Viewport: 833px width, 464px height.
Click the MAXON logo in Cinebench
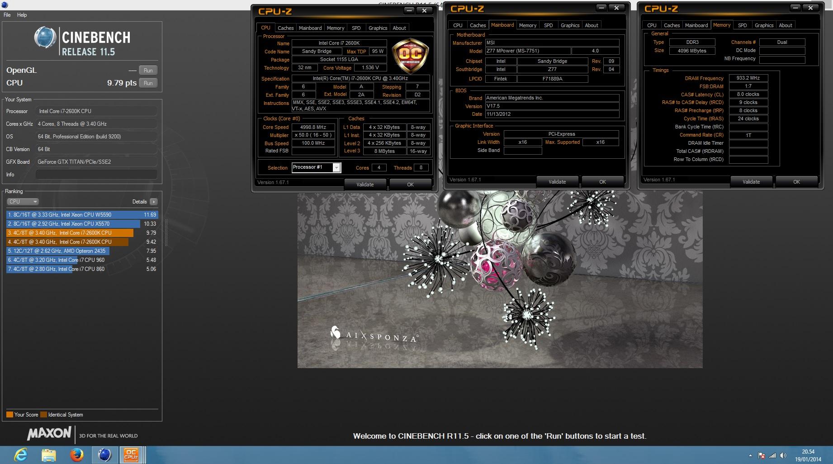[x=49, y=434]
